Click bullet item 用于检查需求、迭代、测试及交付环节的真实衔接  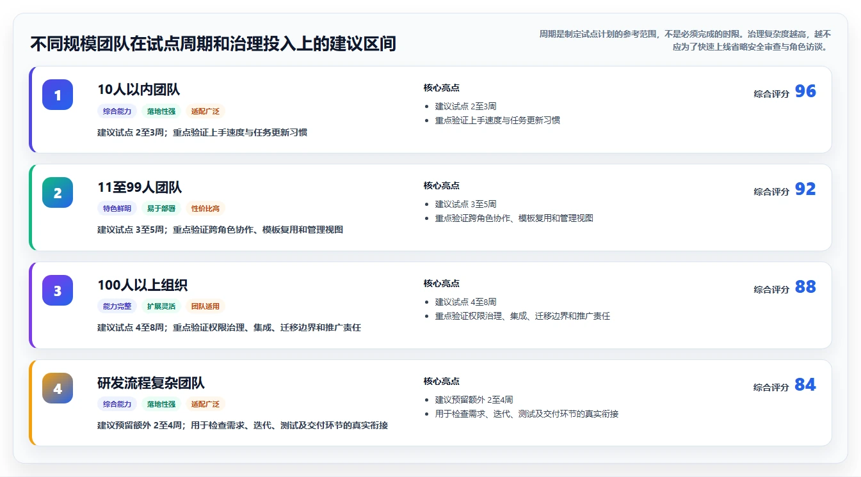click(527, 414)
